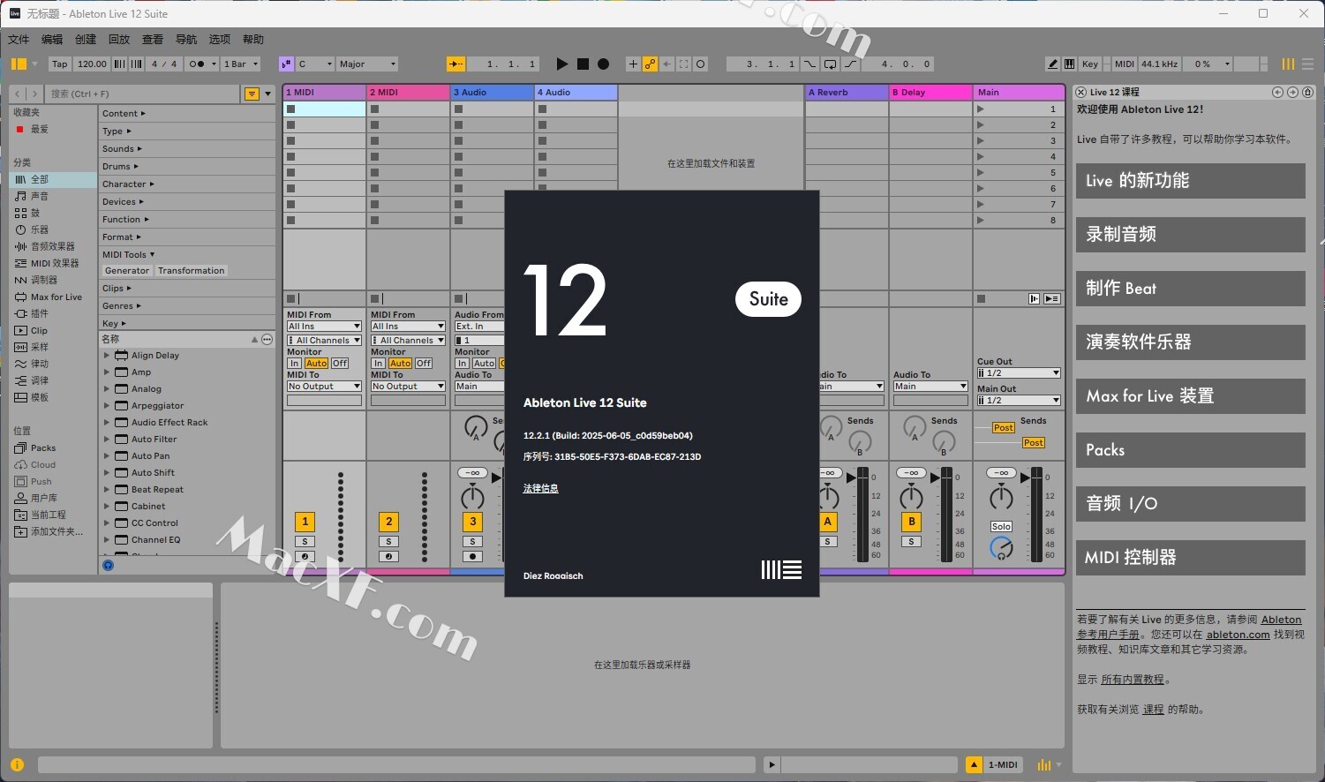The height and width of the screenshot is (782, 1325).
Task: Click the 法律信息 link in splash
Action: pos(540,488)
